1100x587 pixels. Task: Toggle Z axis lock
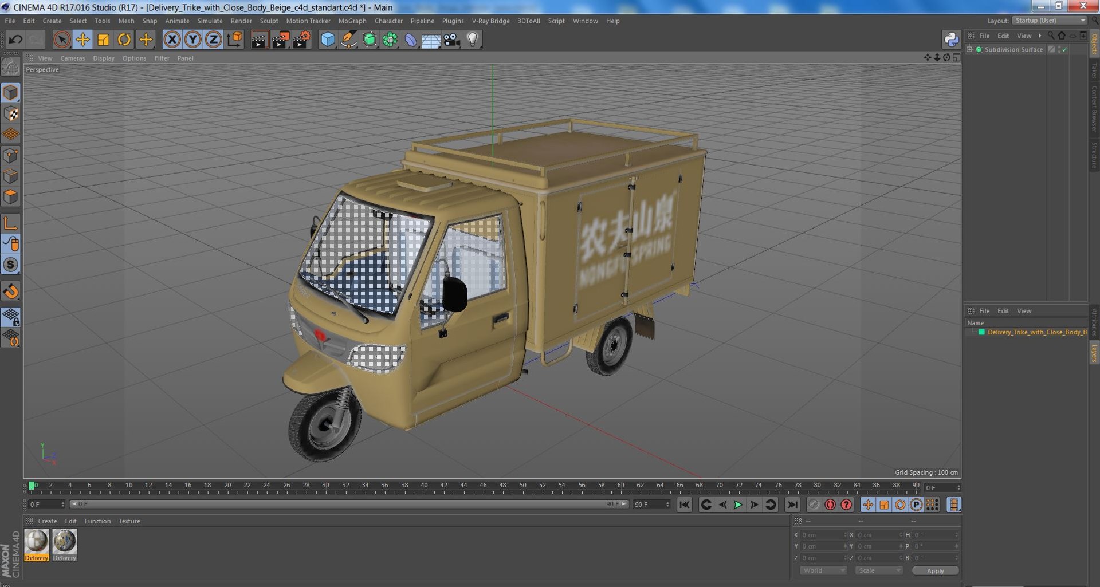click(x=214, y=40)
